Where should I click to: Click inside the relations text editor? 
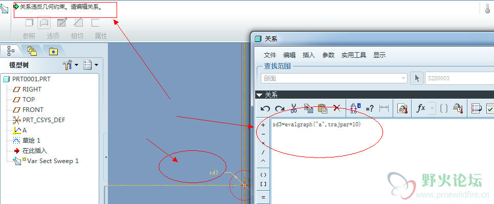click(x=382, y=161)
